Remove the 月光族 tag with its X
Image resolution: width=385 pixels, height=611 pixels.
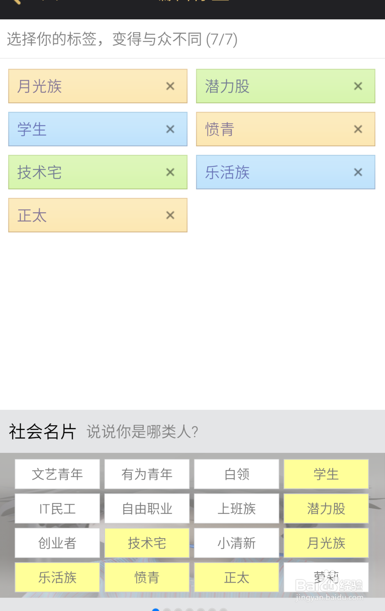(170, 86)
